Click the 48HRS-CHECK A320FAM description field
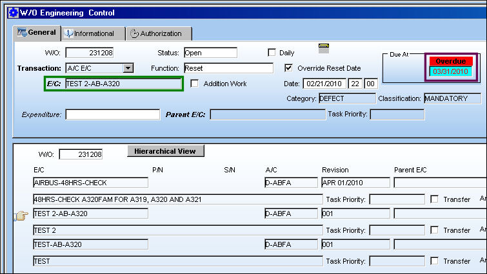The width and height of the screenshot is (487, 274). 177,199
